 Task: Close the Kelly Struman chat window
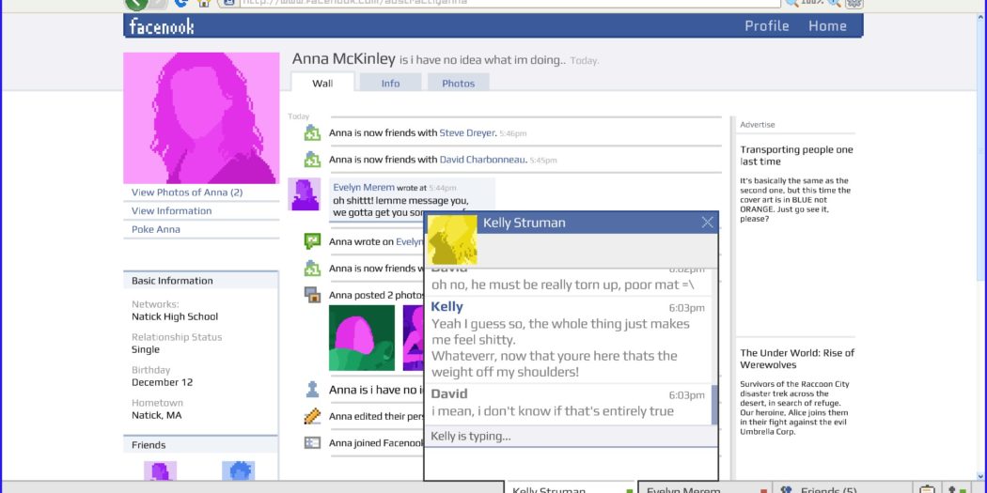707,223
